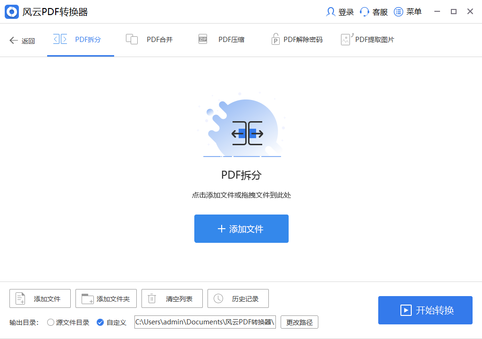
Task: Click the 返回 text label
Action: pos(28,41)
